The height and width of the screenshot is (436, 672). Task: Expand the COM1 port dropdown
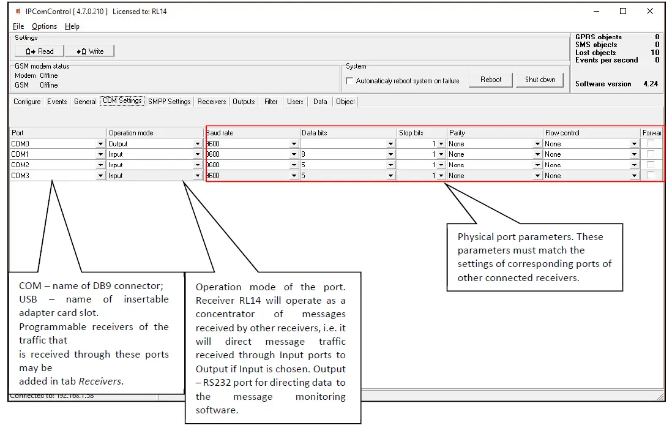pyautogui.click(x=100, y=154)
